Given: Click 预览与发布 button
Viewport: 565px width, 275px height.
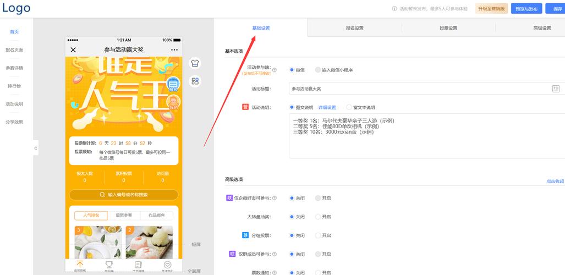Looking at the screenshot, I should click(x=526, y=9).
